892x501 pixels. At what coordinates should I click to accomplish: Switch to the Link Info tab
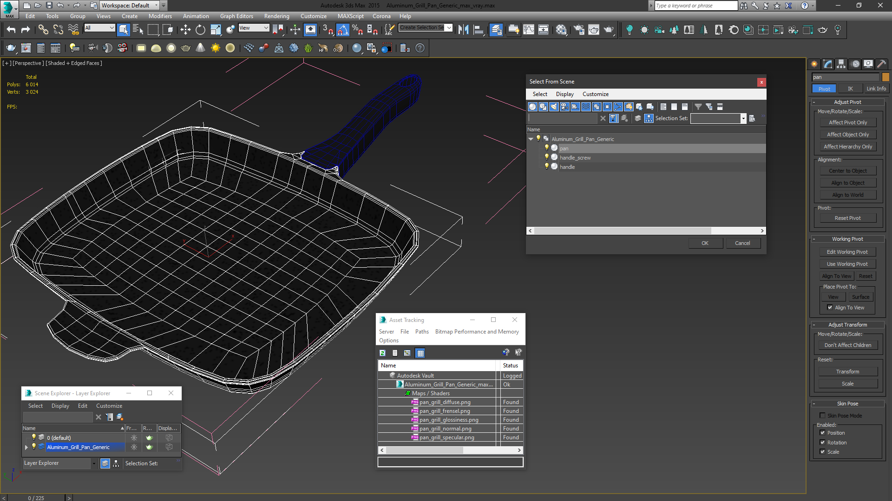pos(876,89)
